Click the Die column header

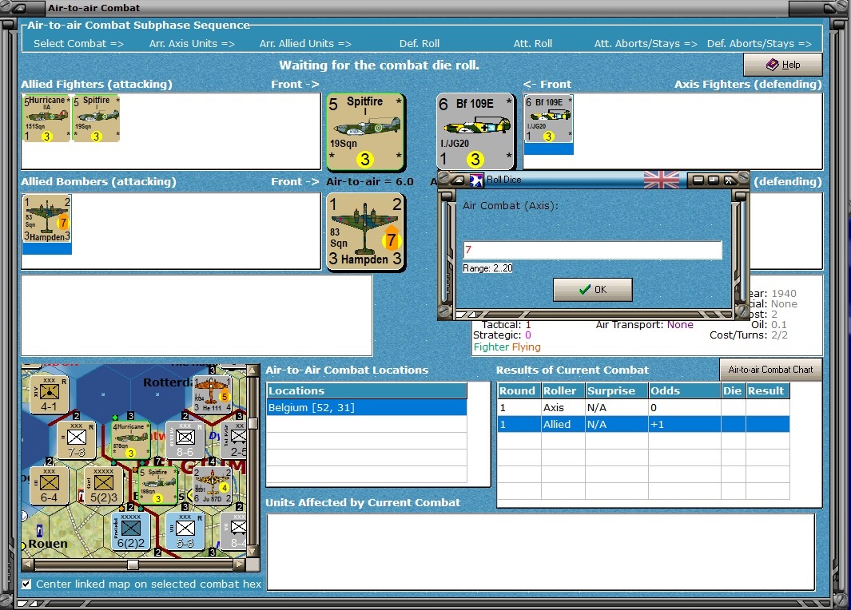click(733, 390)
